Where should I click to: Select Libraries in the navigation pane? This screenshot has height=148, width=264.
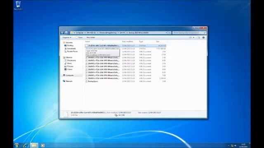coord(68,58)
